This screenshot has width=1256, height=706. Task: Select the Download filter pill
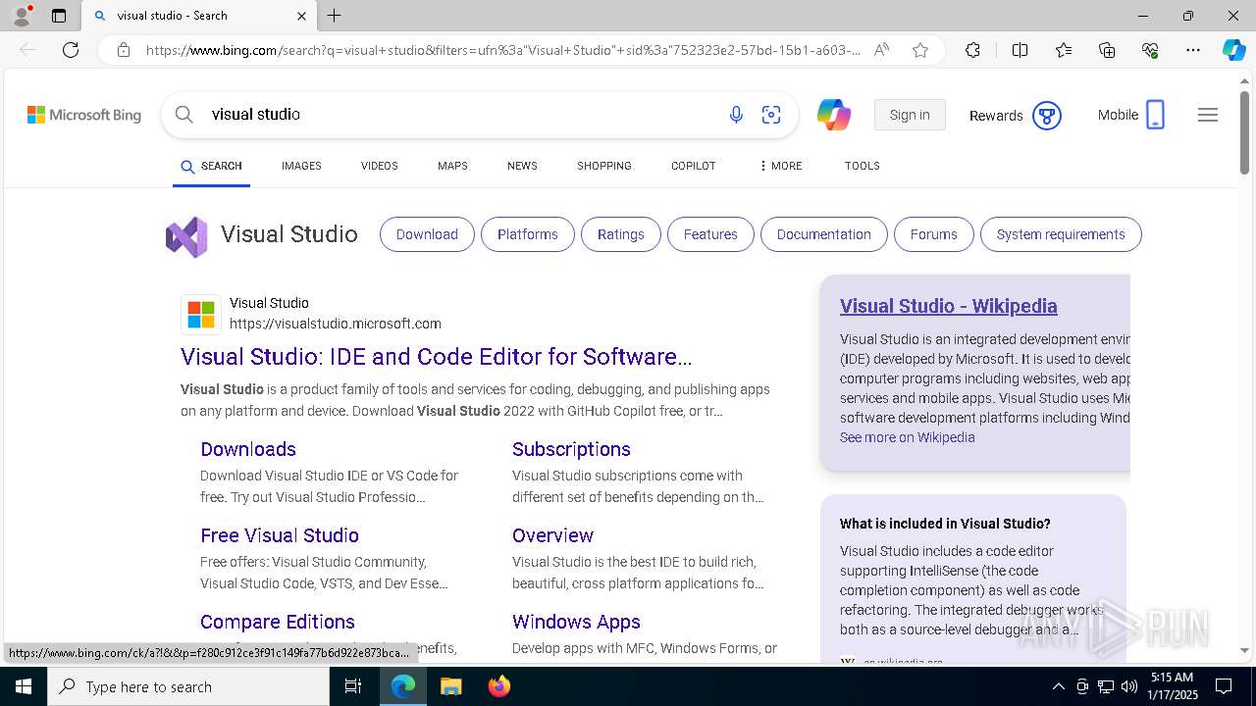point(427,234)
